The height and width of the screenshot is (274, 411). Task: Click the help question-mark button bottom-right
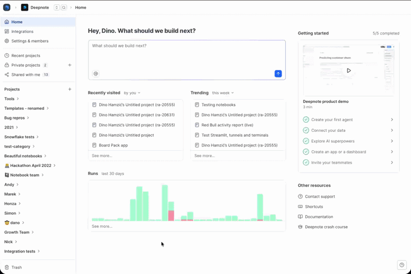(402, 265)
